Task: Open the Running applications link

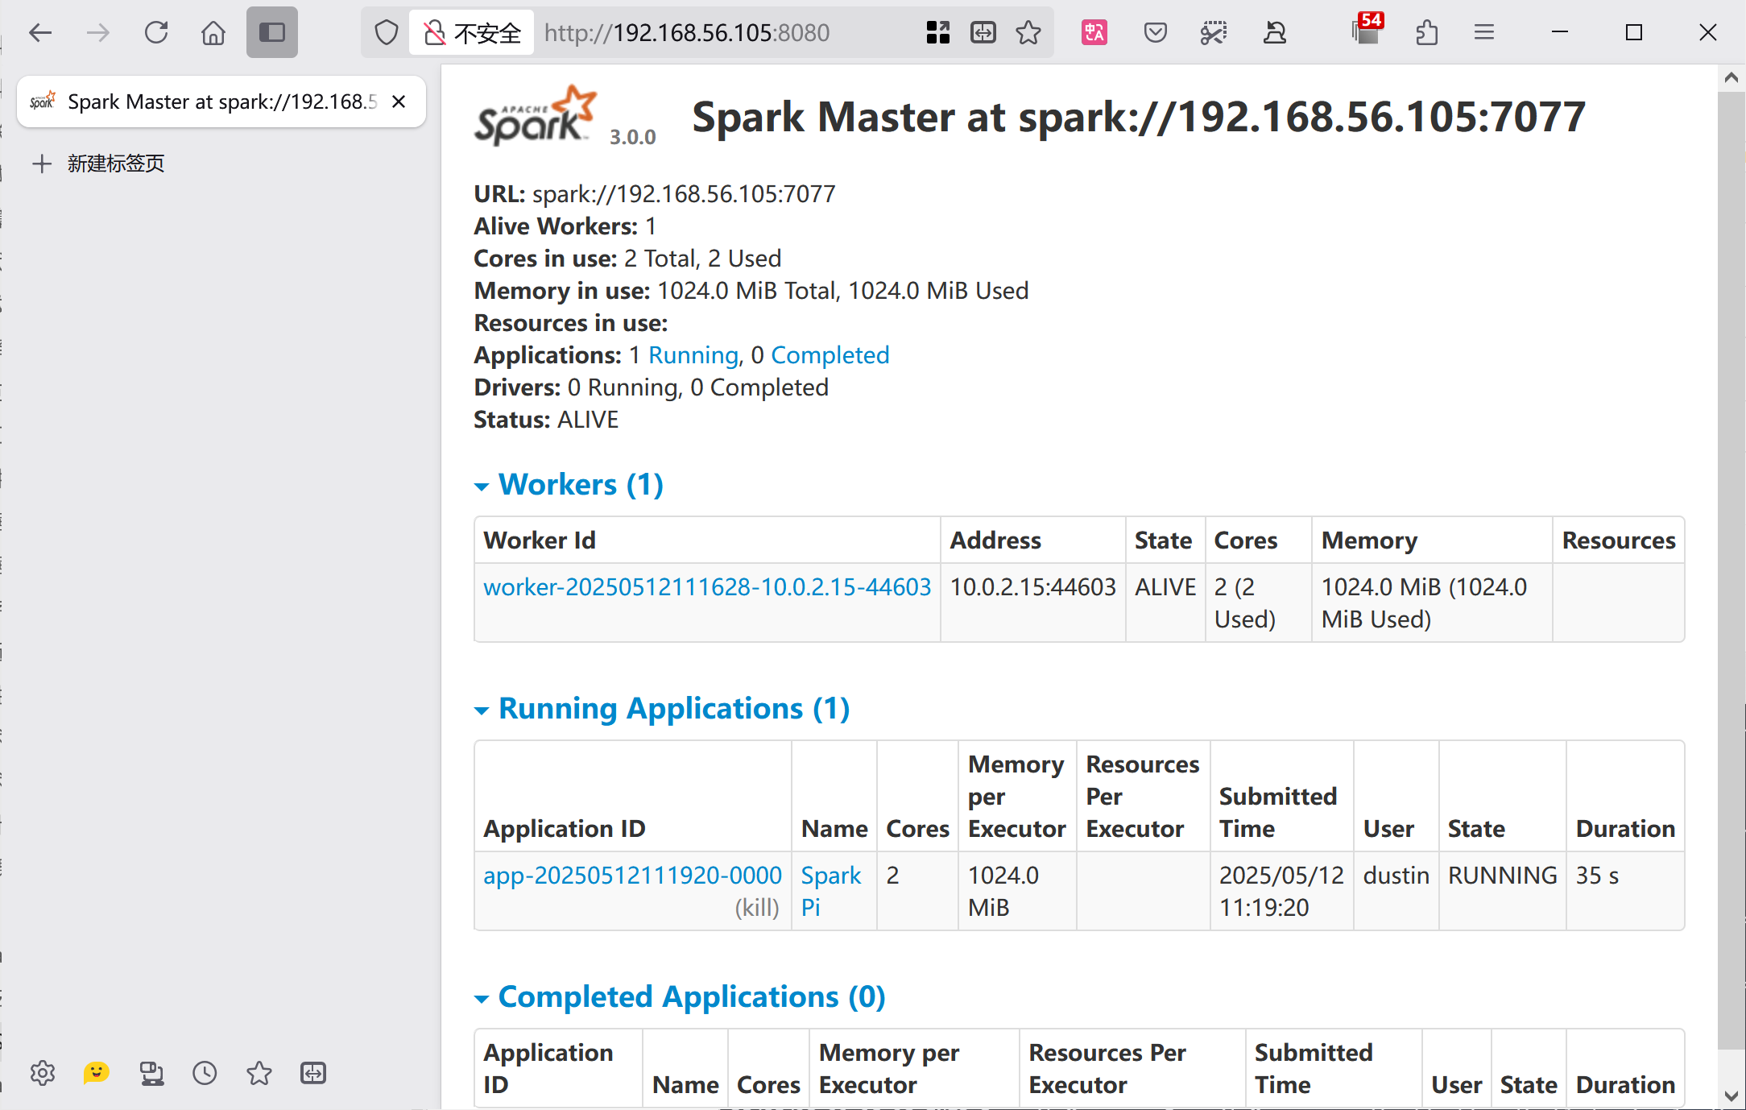Action: [x=693, y=355]
